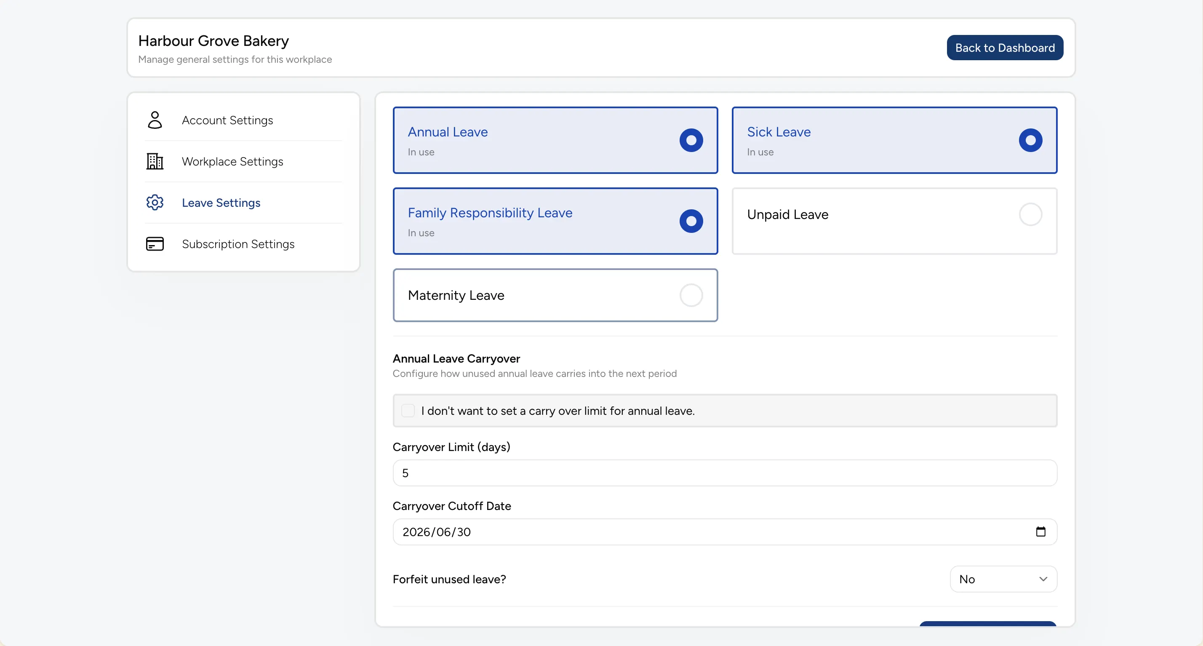Click the Carryover Cutoff Date label

tap(451, 506)
